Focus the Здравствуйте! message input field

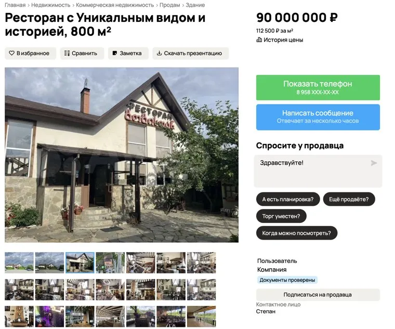(x=318, y=171)
